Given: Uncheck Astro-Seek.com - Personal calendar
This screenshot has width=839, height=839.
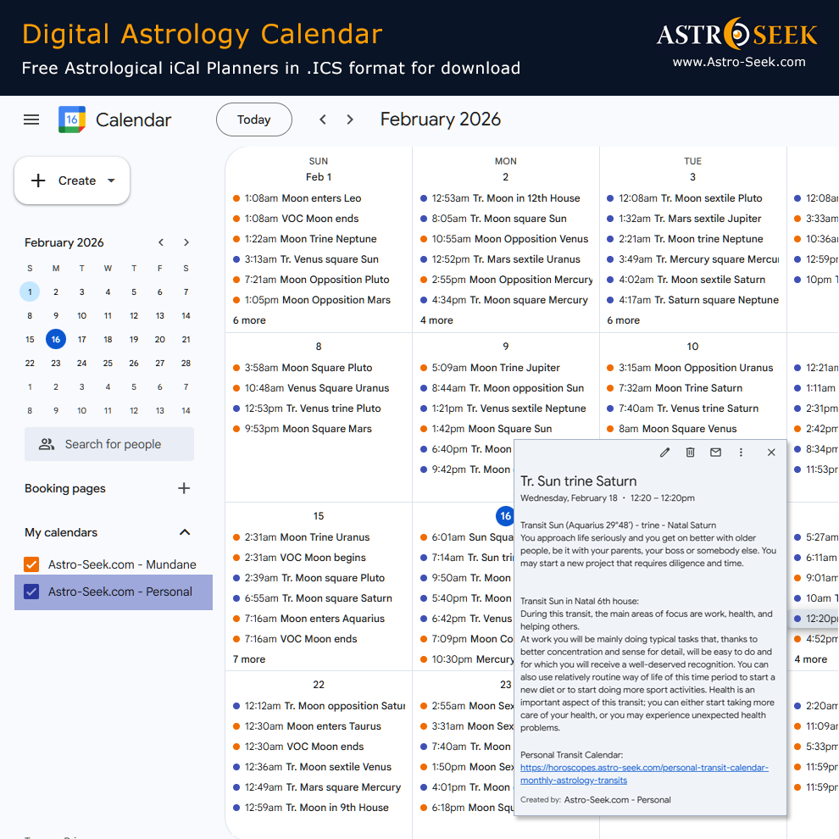Looking at the screenshot, I should (x=32, y=592).
